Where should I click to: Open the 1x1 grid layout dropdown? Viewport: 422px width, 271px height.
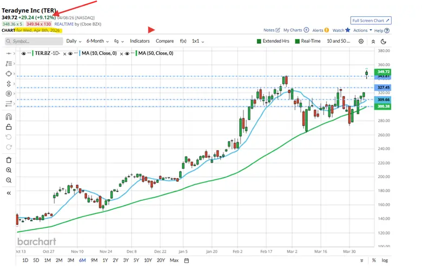pyautogui.click(x=198, y=41)
